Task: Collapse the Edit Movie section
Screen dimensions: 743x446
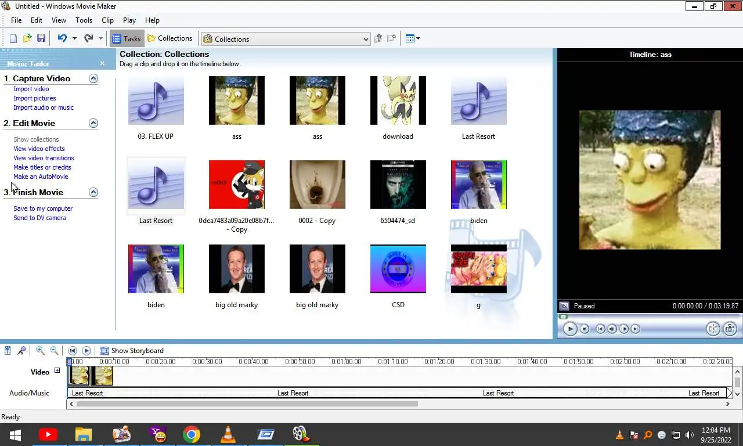Action: click(93, 123)
